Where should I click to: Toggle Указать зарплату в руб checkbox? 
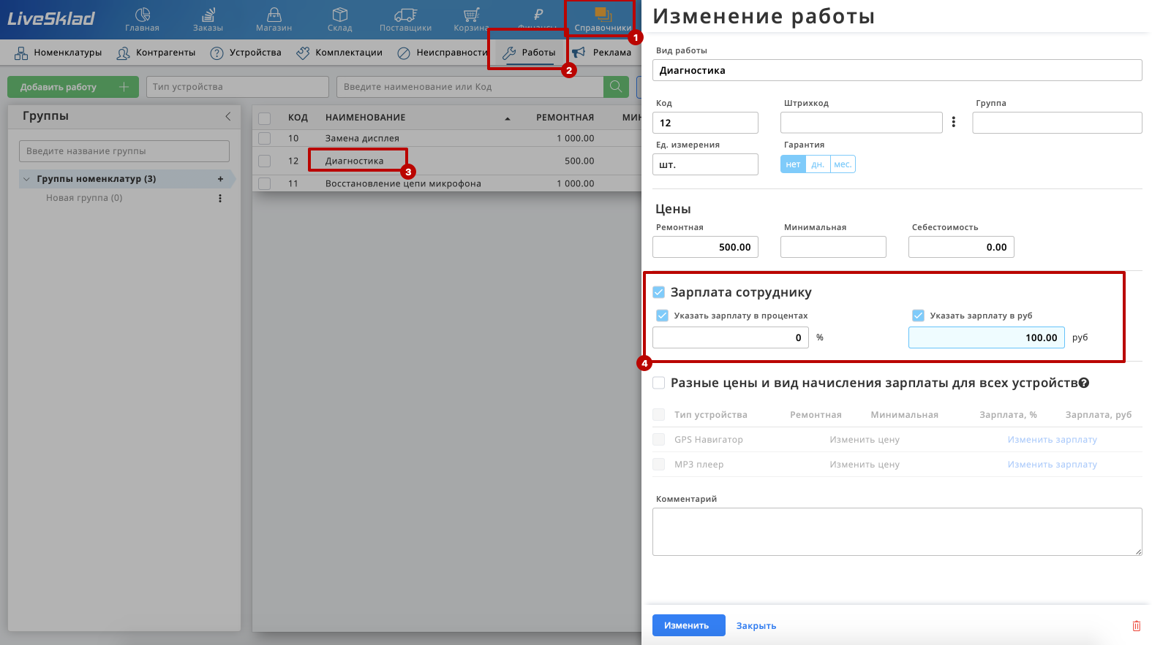pos(918,316)
